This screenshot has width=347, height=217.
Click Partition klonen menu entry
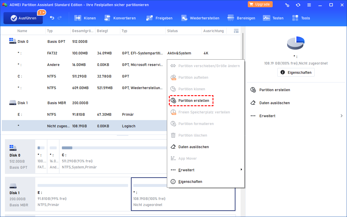206,89
